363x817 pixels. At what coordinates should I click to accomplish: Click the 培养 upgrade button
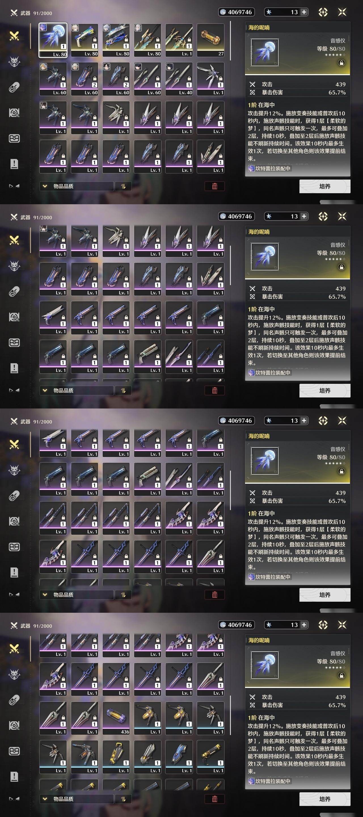(x=325, y=186)
